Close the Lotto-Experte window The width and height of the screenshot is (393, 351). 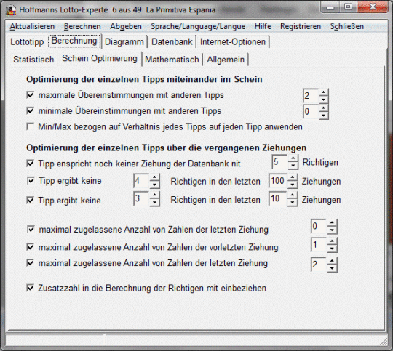(373, 7)
